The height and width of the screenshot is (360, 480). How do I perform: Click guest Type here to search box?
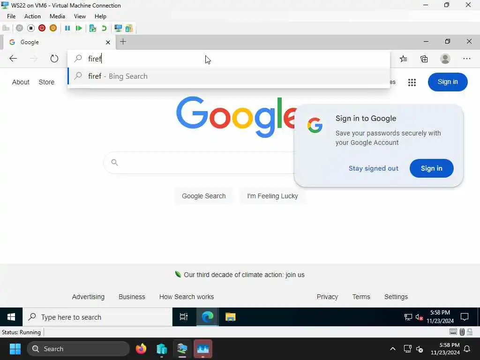[97, 317]
